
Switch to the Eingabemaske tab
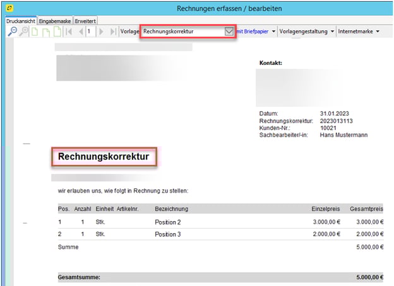click(55, 21)
